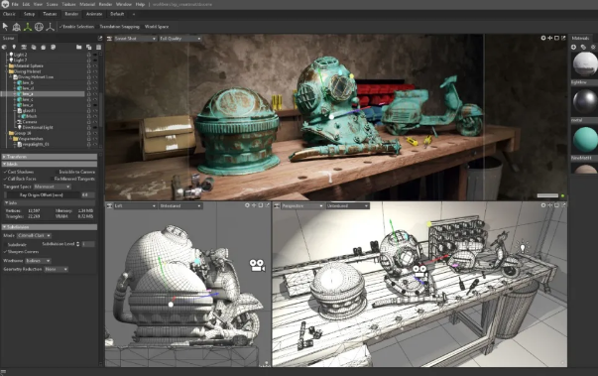Click duplicate material icon in Materials panel
The height and width of the screenshot is (376, 598).
click(x=583, y=47)
